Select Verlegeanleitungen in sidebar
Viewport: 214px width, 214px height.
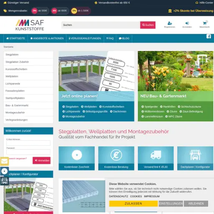click(x=28, y=120)
